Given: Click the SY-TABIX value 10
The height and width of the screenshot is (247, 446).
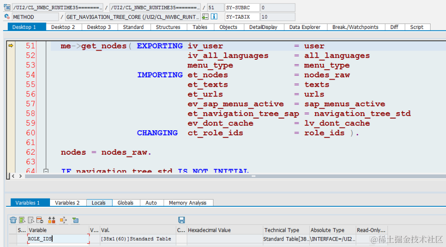Looking at the screenshot, I should [x=278, y=17].
